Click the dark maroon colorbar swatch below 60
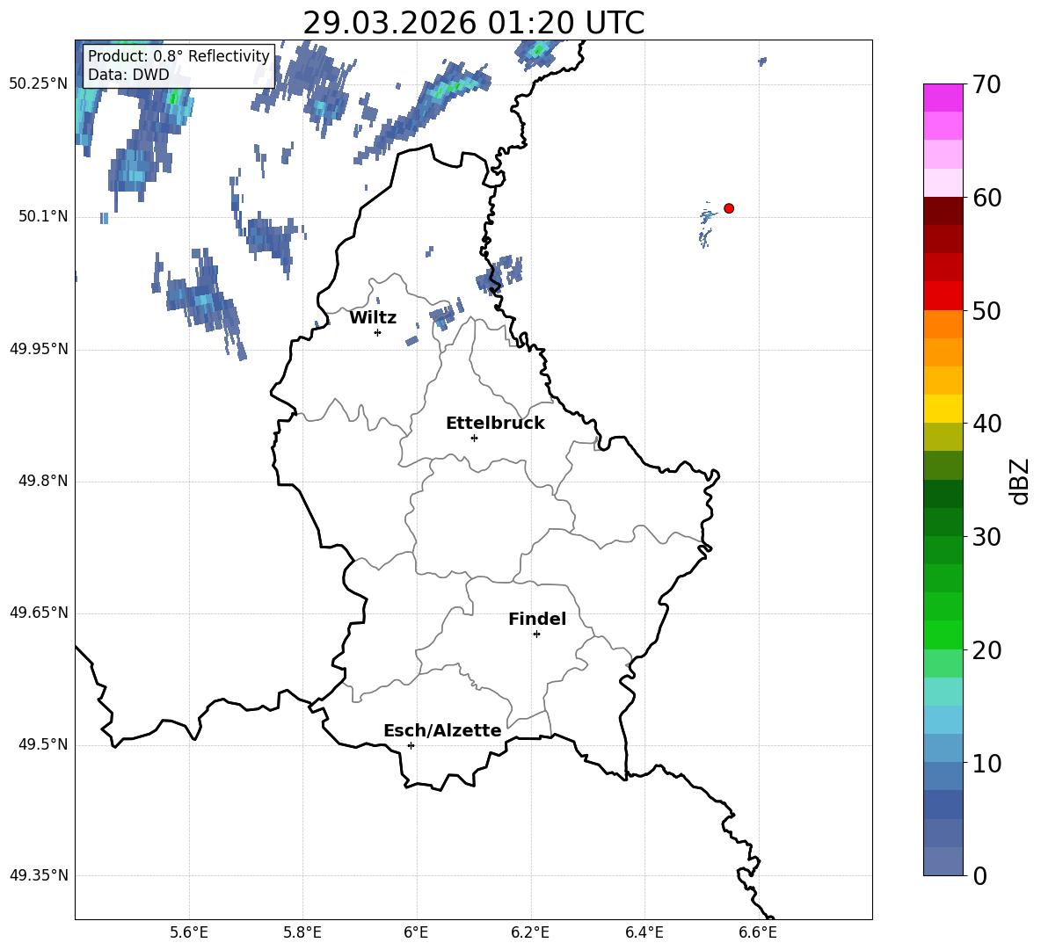 pyautogui.click(x=943, y=211)
